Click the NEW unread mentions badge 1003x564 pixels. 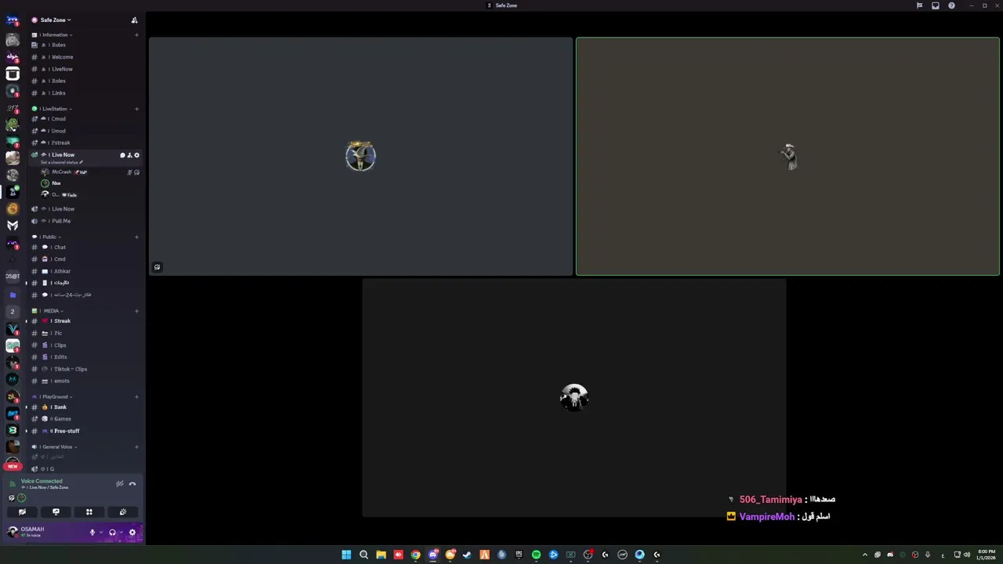coord(13,466)
